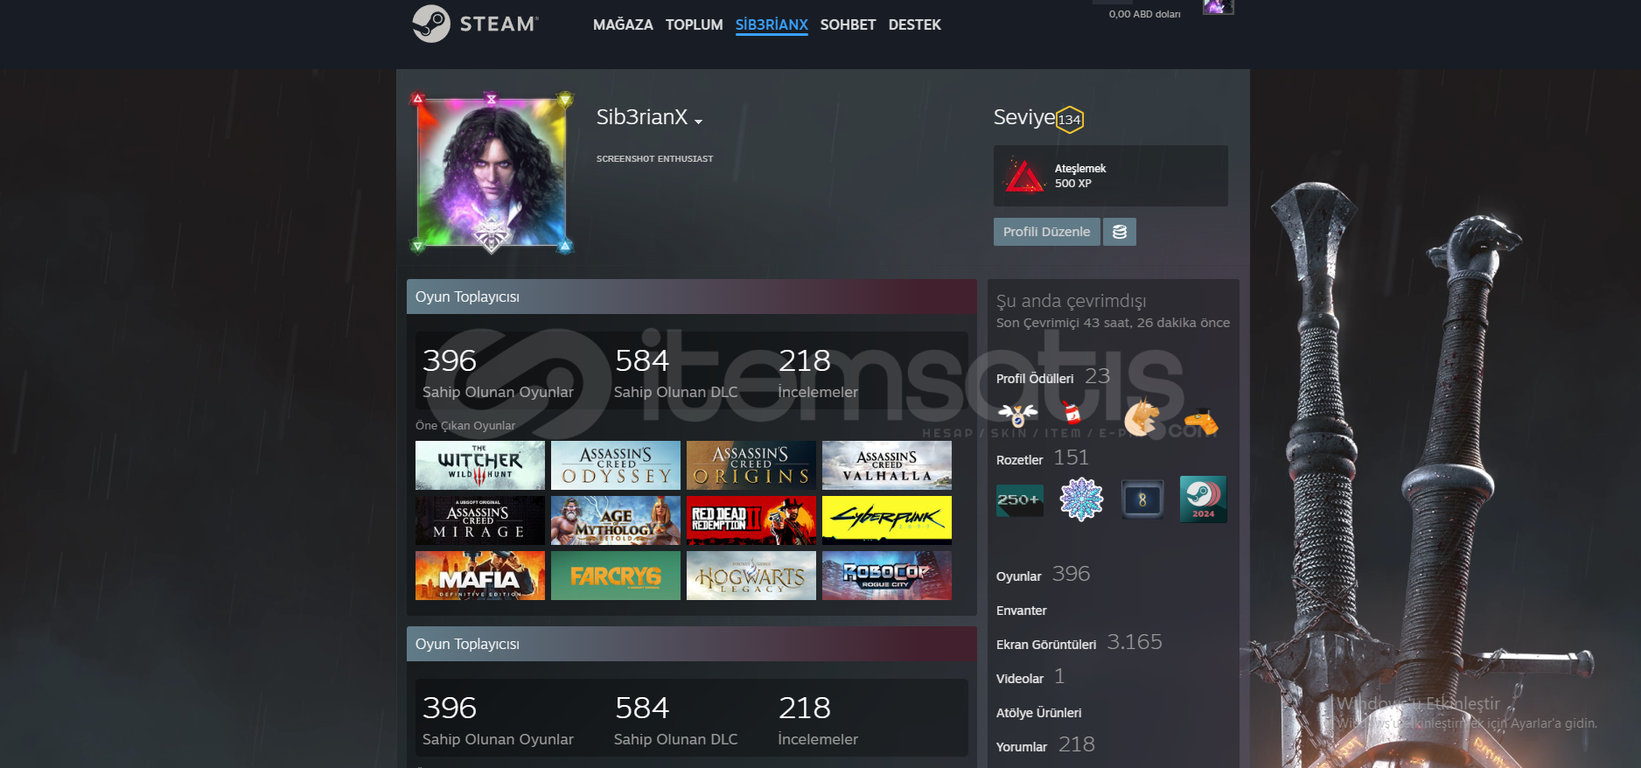Open the SOHBET chat menu
1641x768 pixels.
click(848, 24)
